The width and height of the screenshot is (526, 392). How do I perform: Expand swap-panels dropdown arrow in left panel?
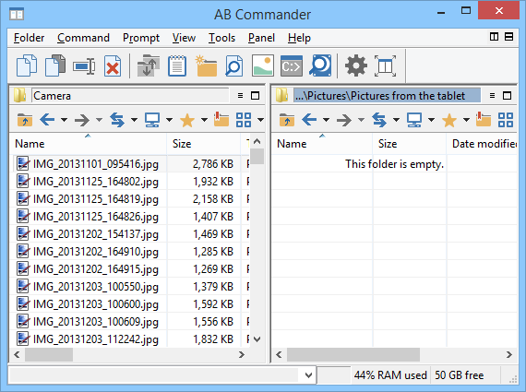point(134,120)
